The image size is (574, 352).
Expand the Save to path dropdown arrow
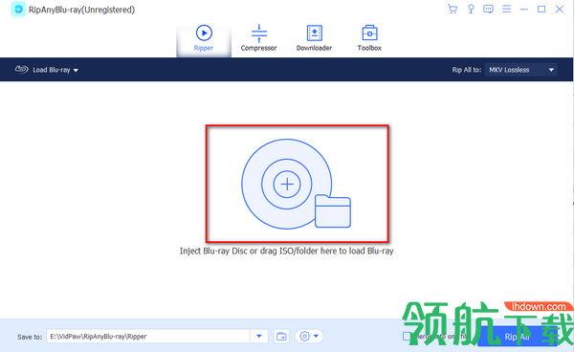point(259,336)
